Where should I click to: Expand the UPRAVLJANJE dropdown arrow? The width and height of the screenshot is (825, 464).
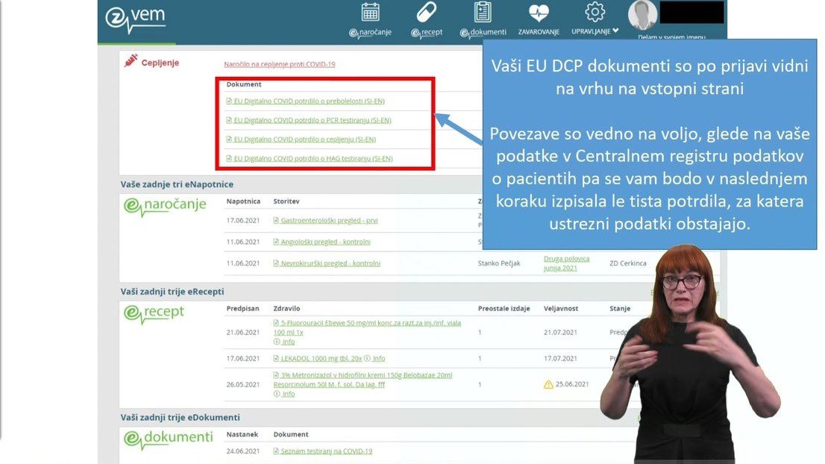615,31
